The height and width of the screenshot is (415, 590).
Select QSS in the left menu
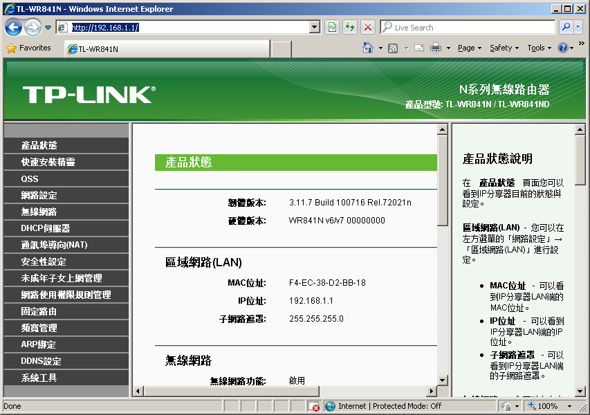pos(66,178)
